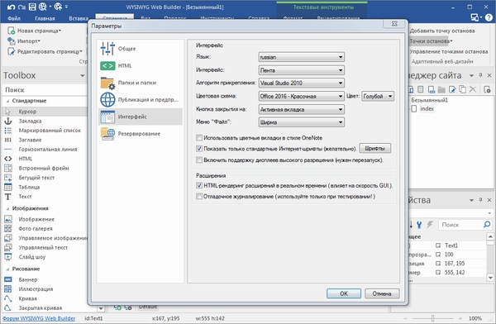Screen dimensions: 496x324
Task: Choose the Слайд шоу tool
Action: pyautogui.click(x=45, y=257)
